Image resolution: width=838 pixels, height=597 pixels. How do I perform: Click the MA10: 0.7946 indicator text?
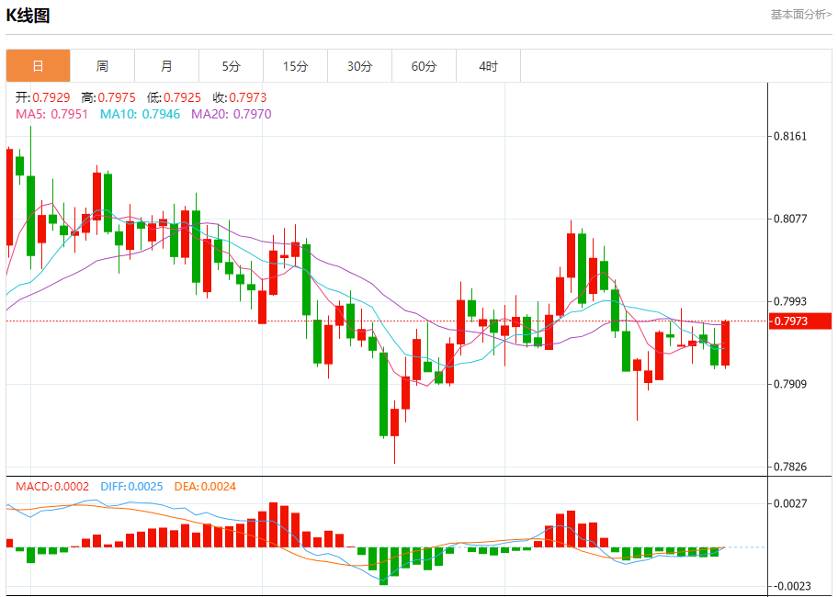140,114
